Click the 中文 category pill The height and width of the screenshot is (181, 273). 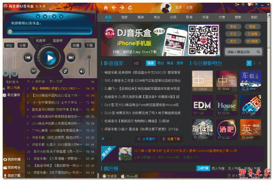233,34
